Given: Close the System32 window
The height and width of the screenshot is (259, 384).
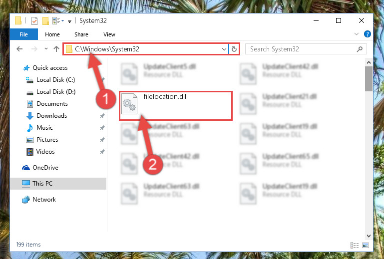Looking at the screenshot, I should [x=361, y=20].
